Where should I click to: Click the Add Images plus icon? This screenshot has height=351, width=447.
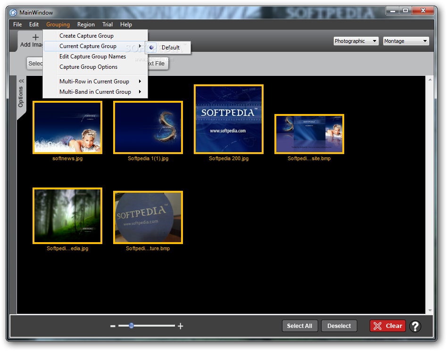[35, 37]
